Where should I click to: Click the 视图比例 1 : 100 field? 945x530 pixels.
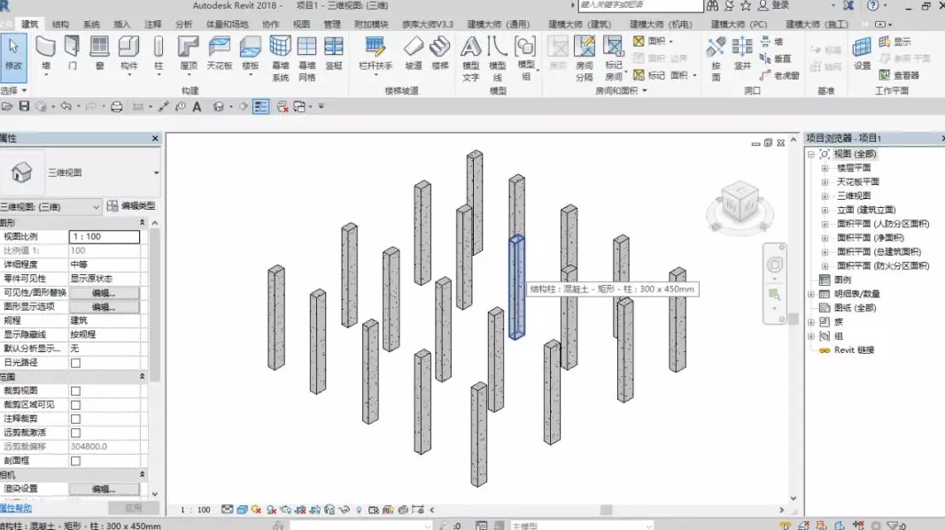(x=105, y=237)
